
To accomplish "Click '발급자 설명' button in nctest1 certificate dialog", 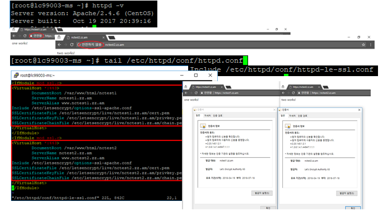I will [262, 193].
